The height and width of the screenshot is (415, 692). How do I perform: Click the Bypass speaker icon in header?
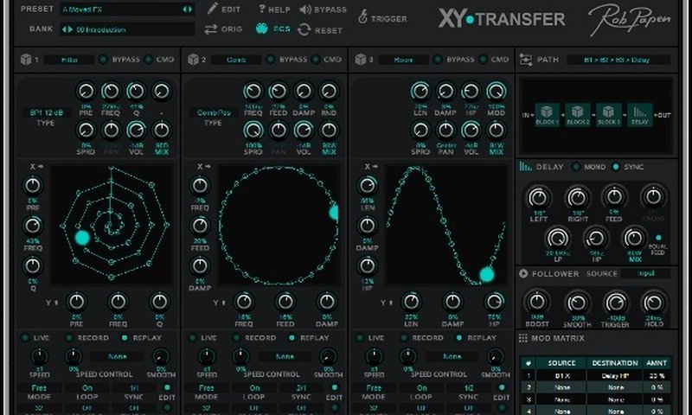tap(305, 10)
